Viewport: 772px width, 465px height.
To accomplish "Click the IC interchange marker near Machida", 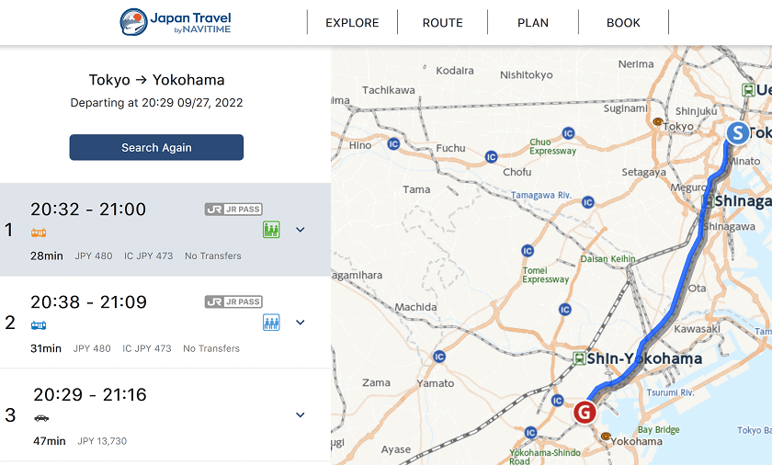I will coord(439,357).
